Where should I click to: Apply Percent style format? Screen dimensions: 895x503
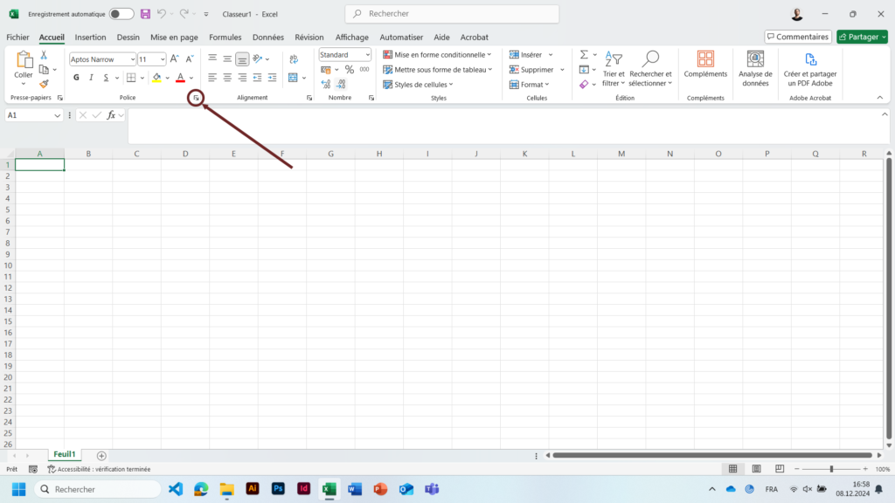pos(350,70)
